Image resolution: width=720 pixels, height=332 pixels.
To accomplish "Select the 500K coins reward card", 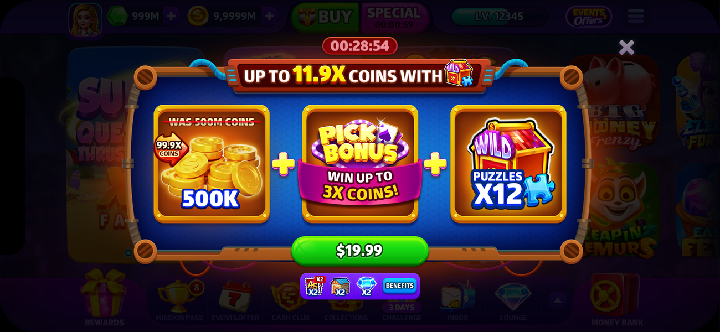I will click(212, 164).
